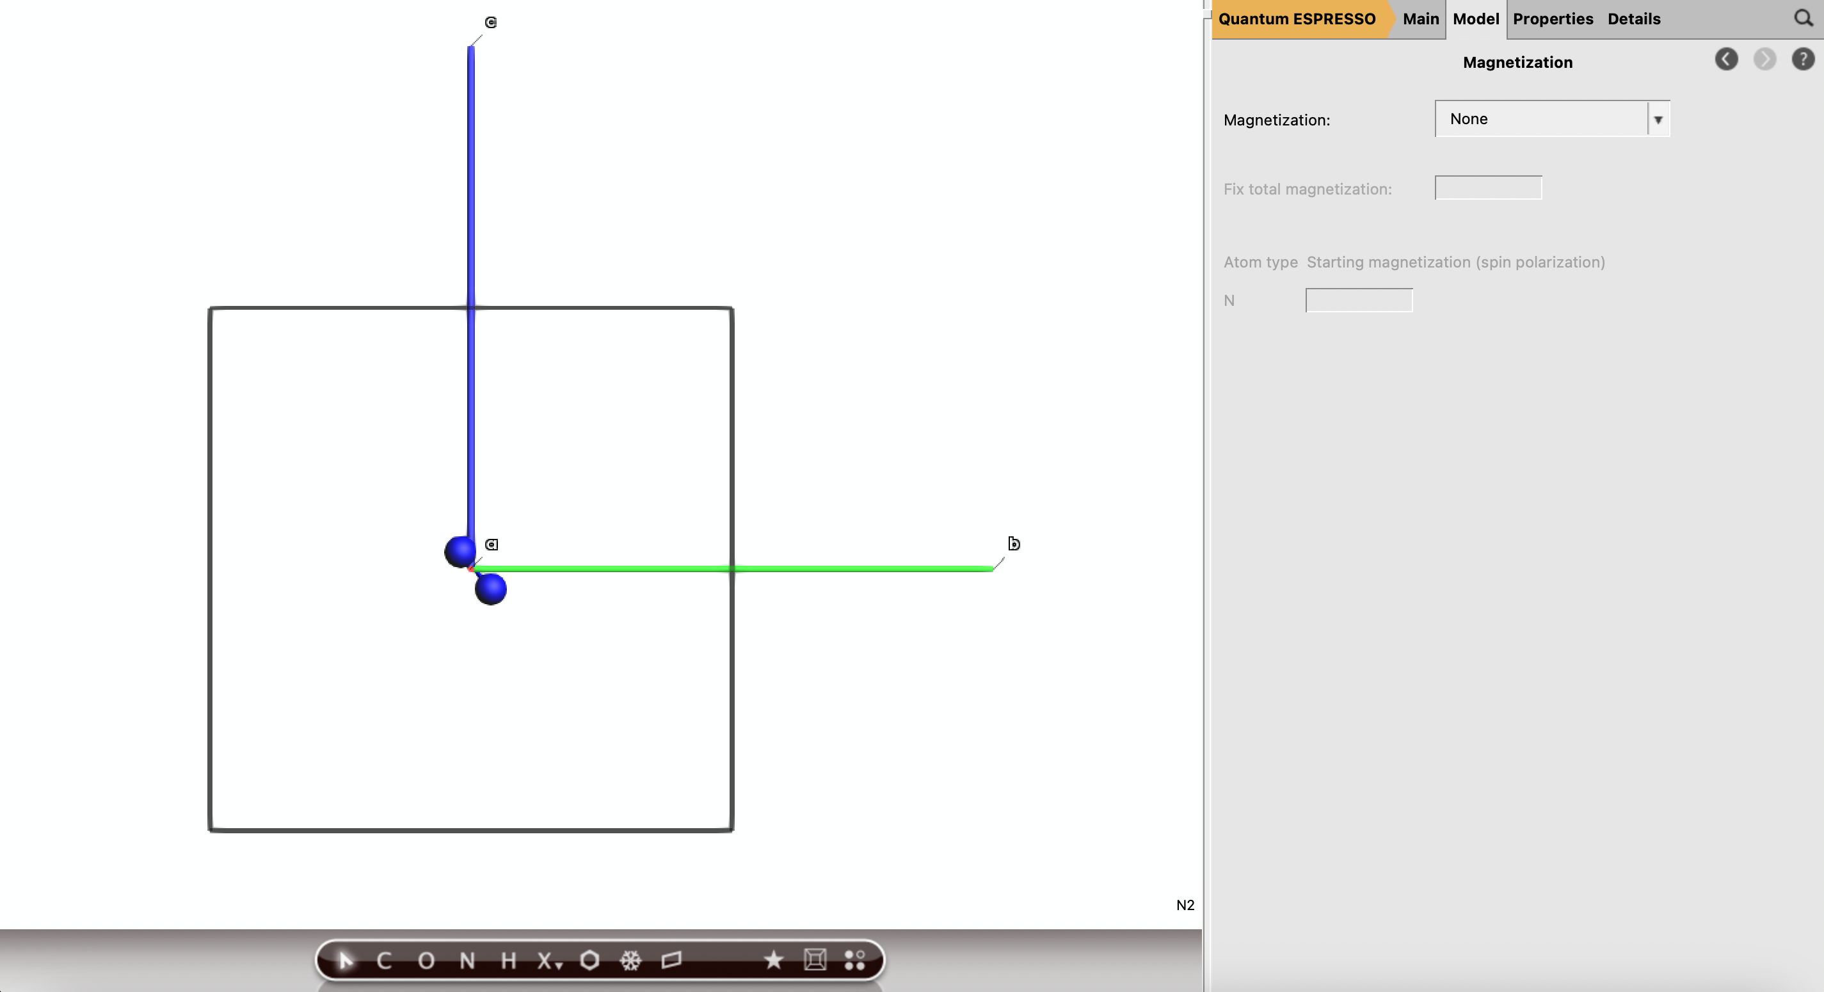The width and height of the screenshot is (1824, 992).
Task: Click the Magnetization combo box arrow
Action: point(1658,120)
